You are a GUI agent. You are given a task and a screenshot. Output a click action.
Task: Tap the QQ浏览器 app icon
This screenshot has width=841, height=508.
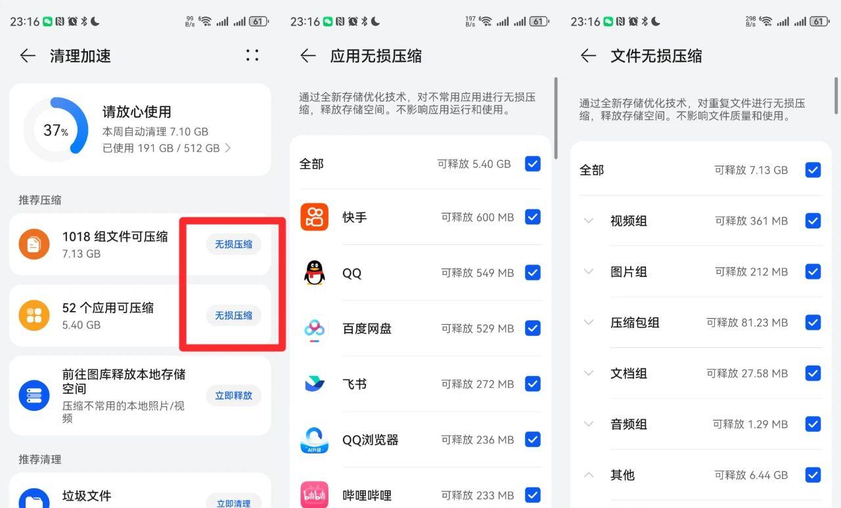pos(315,439)
